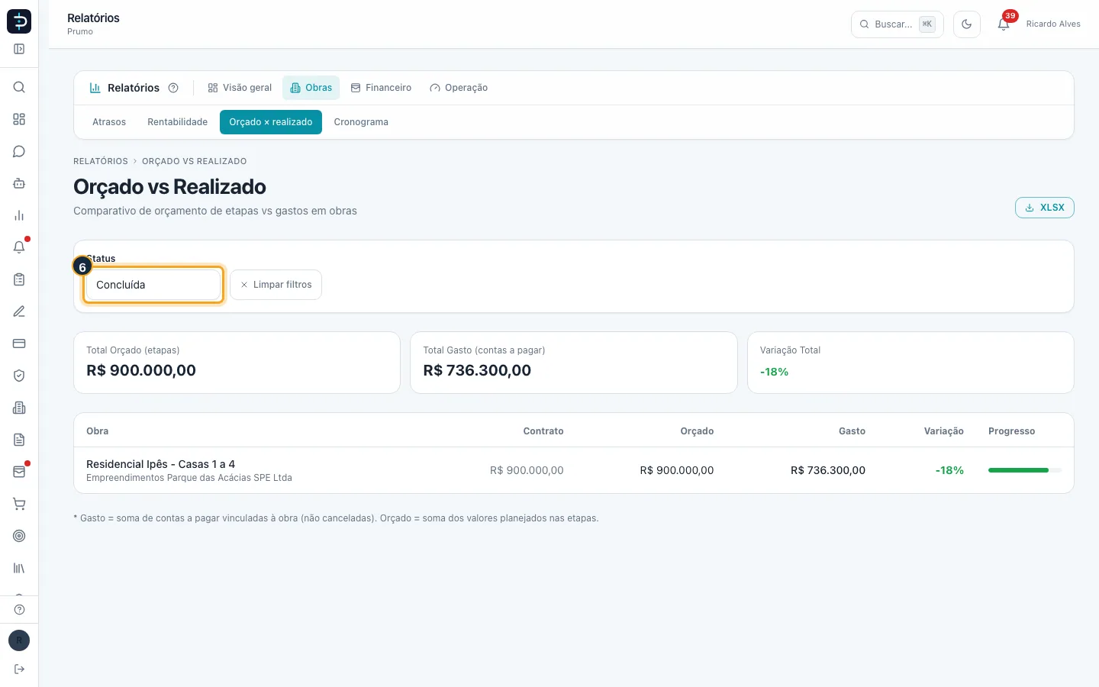The height and width of the screenshot is (687, 1099).
Task: Select the Atrasos sub-tab
Action: click(109, 122)
